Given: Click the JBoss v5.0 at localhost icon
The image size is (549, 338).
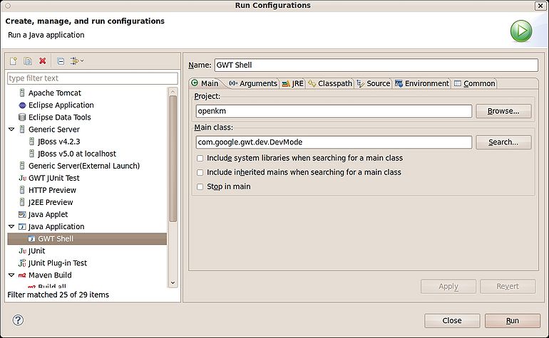Looking at the screenshot, I should (31, 154).
